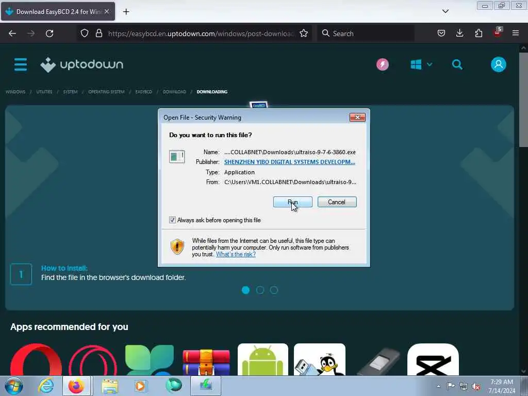The height and width of the screenshot is (396, 528).
Task: Open the Windows platform selector dropdown
Action: [x=421, y=64]
